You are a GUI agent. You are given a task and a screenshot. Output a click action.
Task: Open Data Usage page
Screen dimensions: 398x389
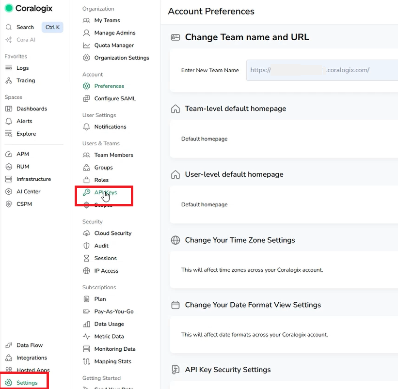109,324
